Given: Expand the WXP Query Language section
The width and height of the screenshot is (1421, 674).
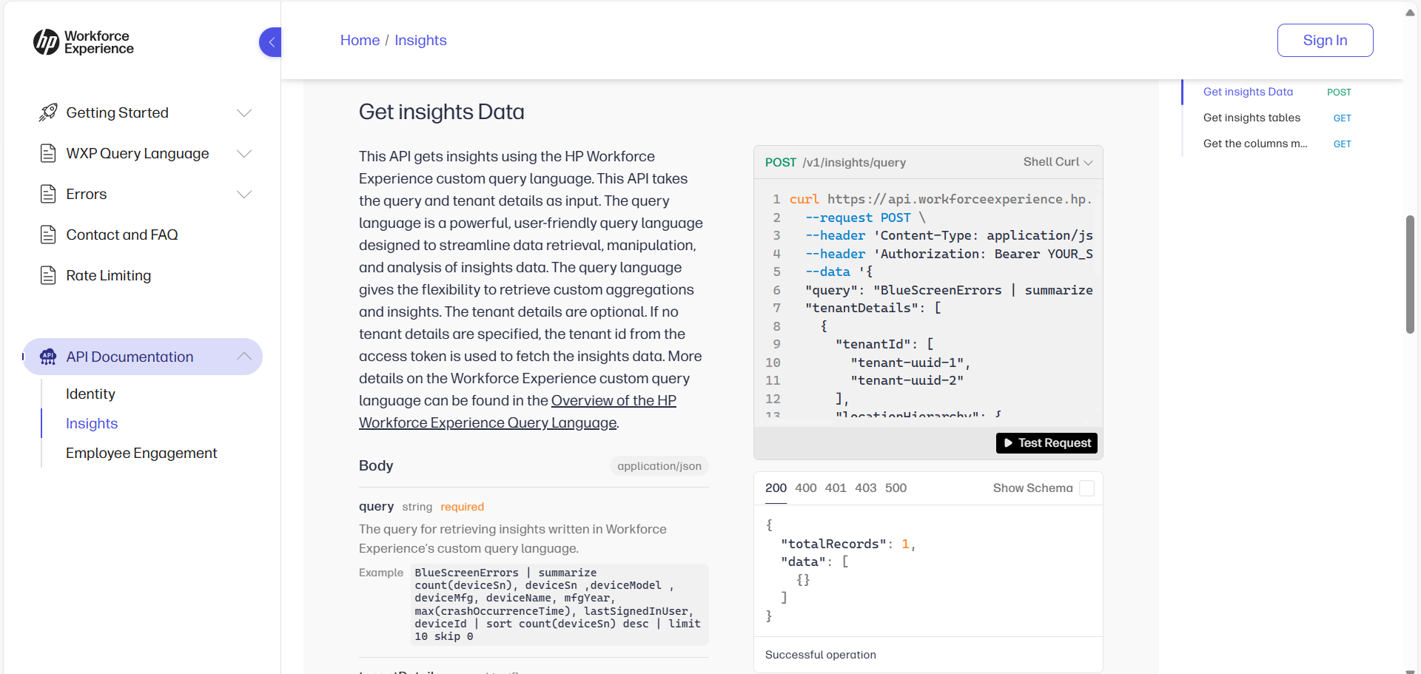Looking at the screenshot, I should pos(244,153).
